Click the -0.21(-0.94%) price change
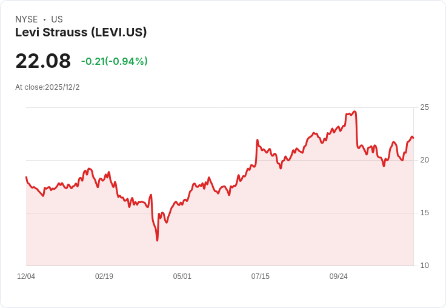 click(115, 61)
